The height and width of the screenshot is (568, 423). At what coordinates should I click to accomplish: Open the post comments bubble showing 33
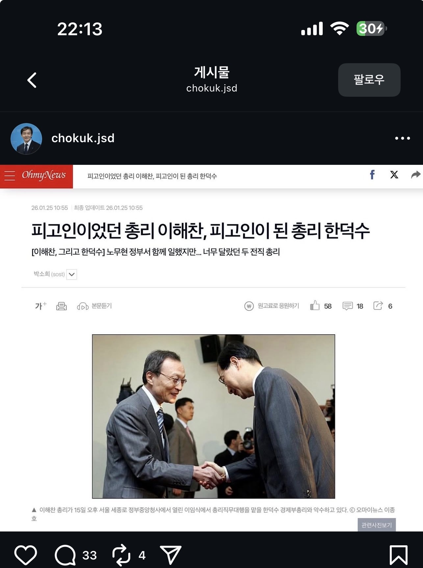65,555
